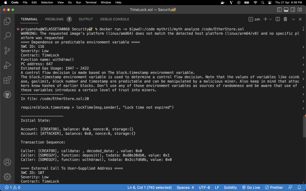306x191 pixels.
Task: Open the Window menu
Action: pyautogui.click(x=106, y=2)
